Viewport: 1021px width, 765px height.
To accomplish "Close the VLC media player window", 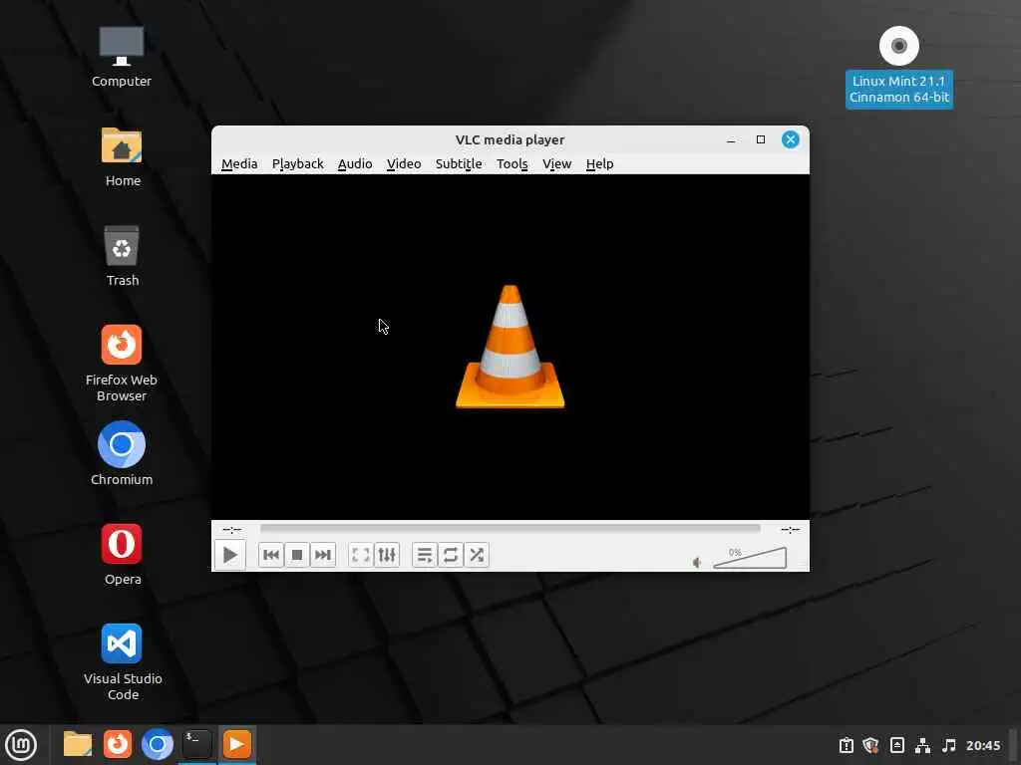I will (791, 139).
